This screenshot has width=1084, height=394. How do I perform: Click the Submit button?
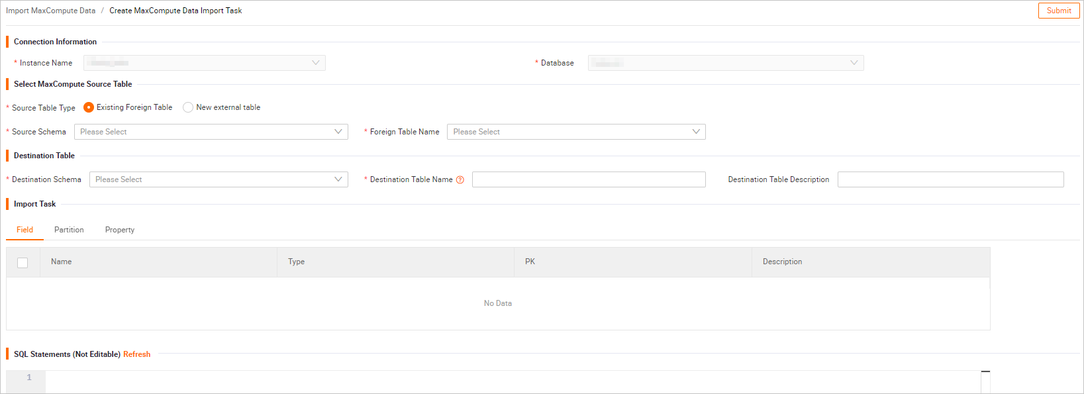(1059, 11)
